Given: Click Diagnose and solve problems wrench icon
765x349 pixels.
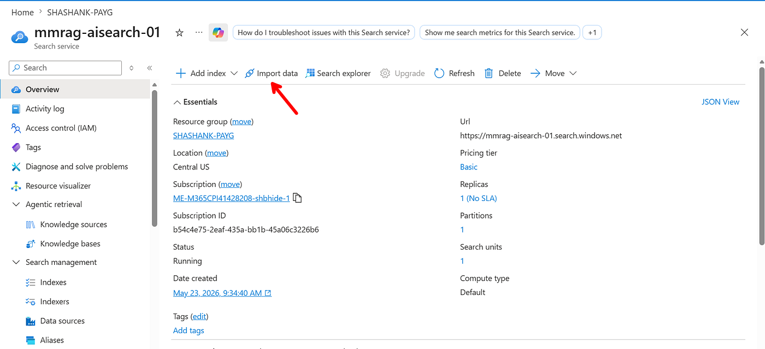Looking at the screenshot, I should pyautogui.click(x=16, y=167).
